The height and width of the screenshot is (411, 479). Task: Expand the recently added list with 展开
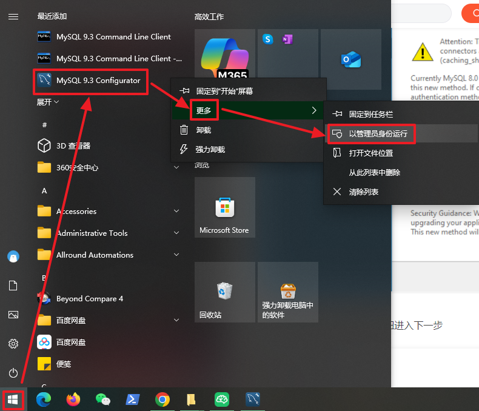point(48,102)
